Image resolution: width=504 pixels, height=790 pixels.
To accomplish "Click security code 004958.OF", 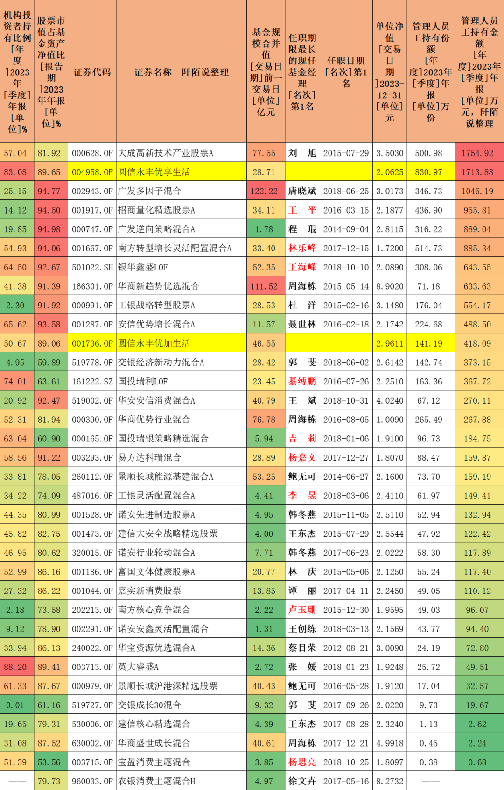I will [x=92, y=172].
